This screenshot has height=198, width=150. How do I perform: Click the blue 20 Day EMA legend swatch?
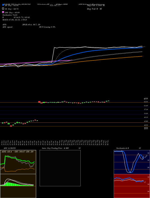pos(3,5)
